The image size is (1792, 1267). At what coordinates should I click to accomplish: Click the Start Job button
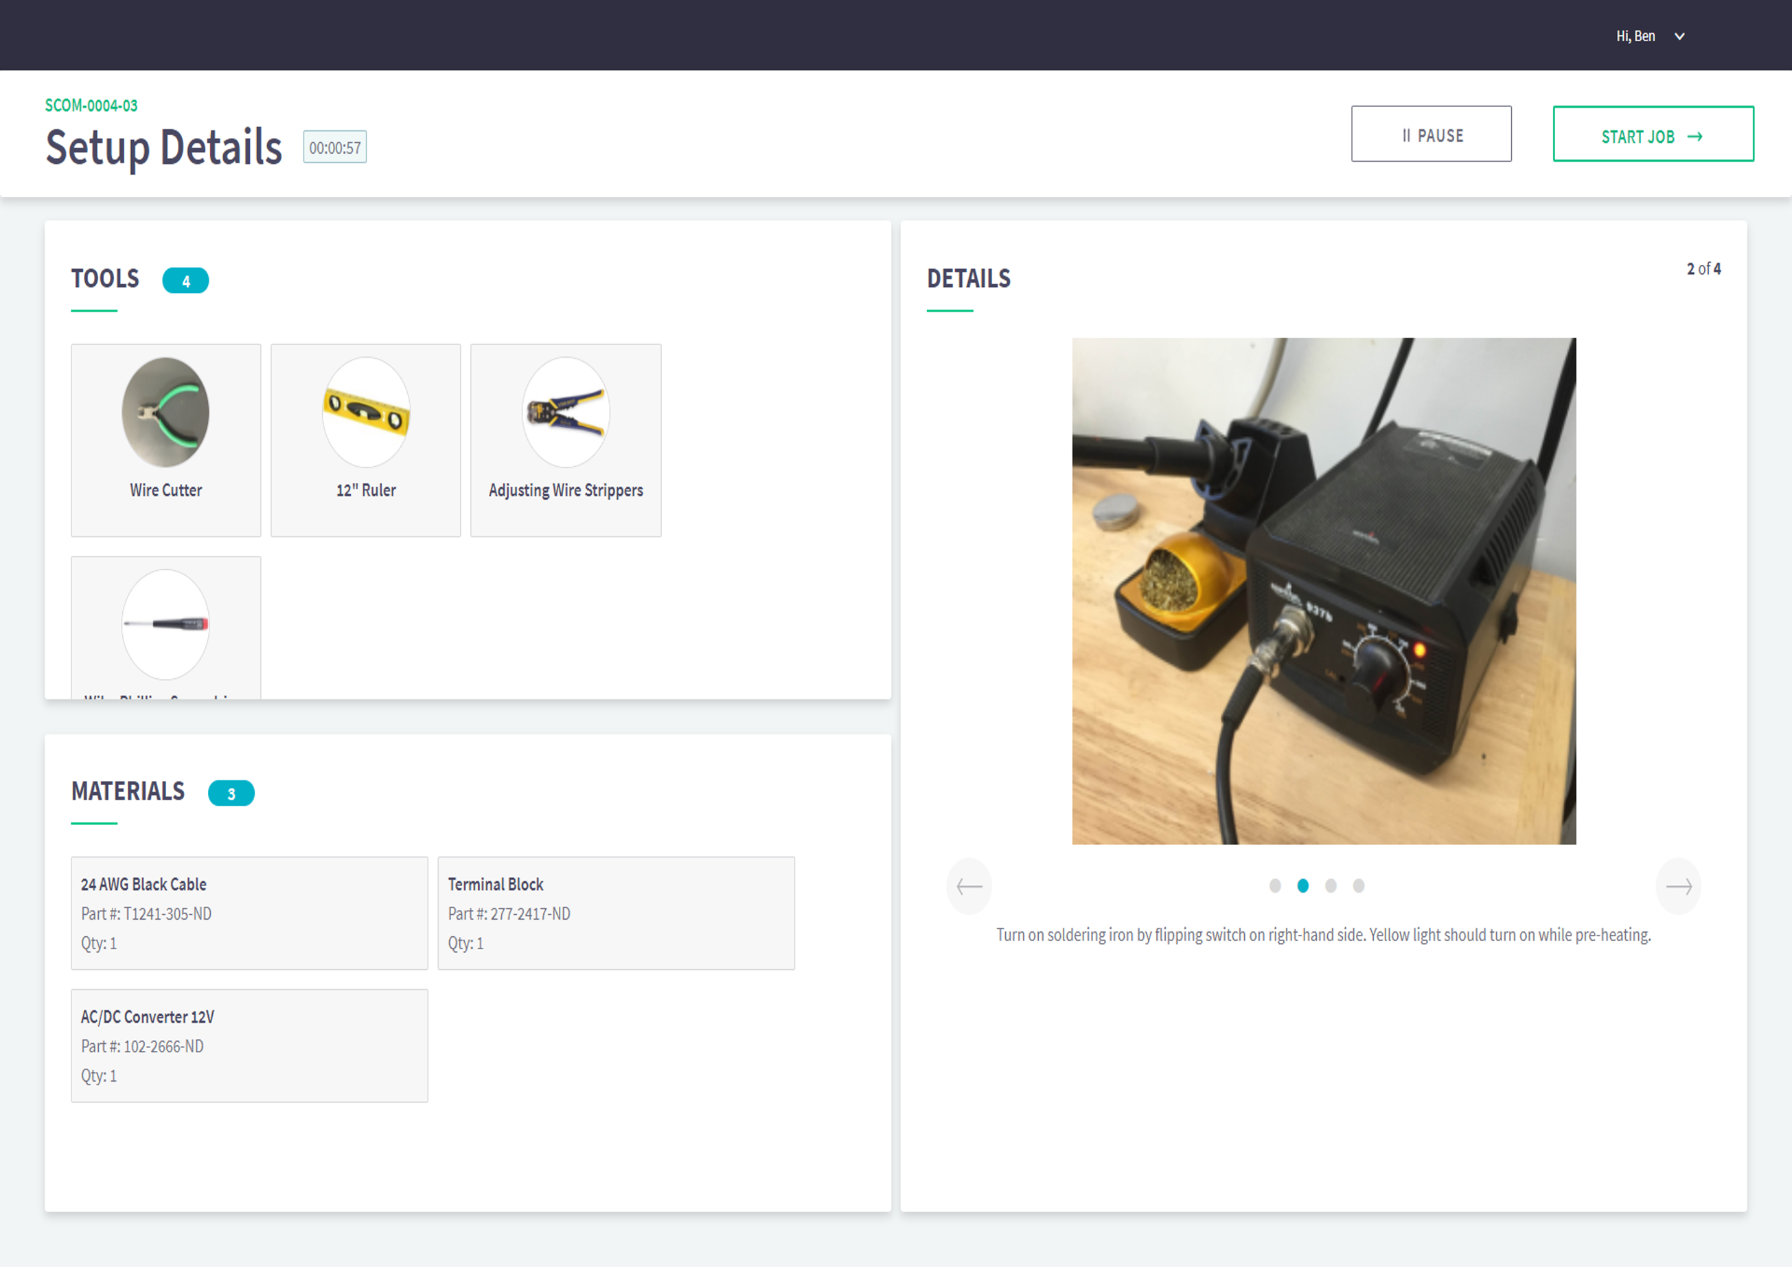(1653, 135)
